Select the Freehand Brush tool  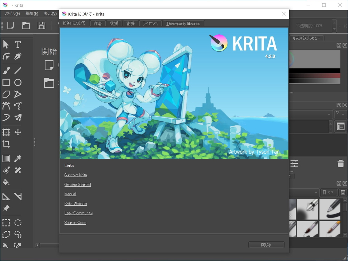(x=5, y=70)
